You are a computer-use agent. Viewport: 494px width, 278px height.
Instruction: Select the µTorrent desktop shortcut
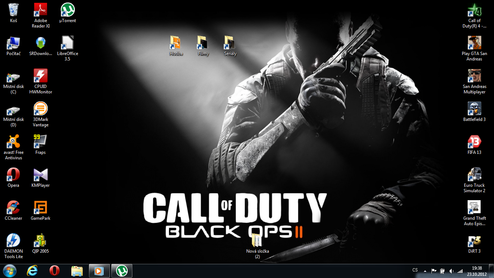click(68, 13)
